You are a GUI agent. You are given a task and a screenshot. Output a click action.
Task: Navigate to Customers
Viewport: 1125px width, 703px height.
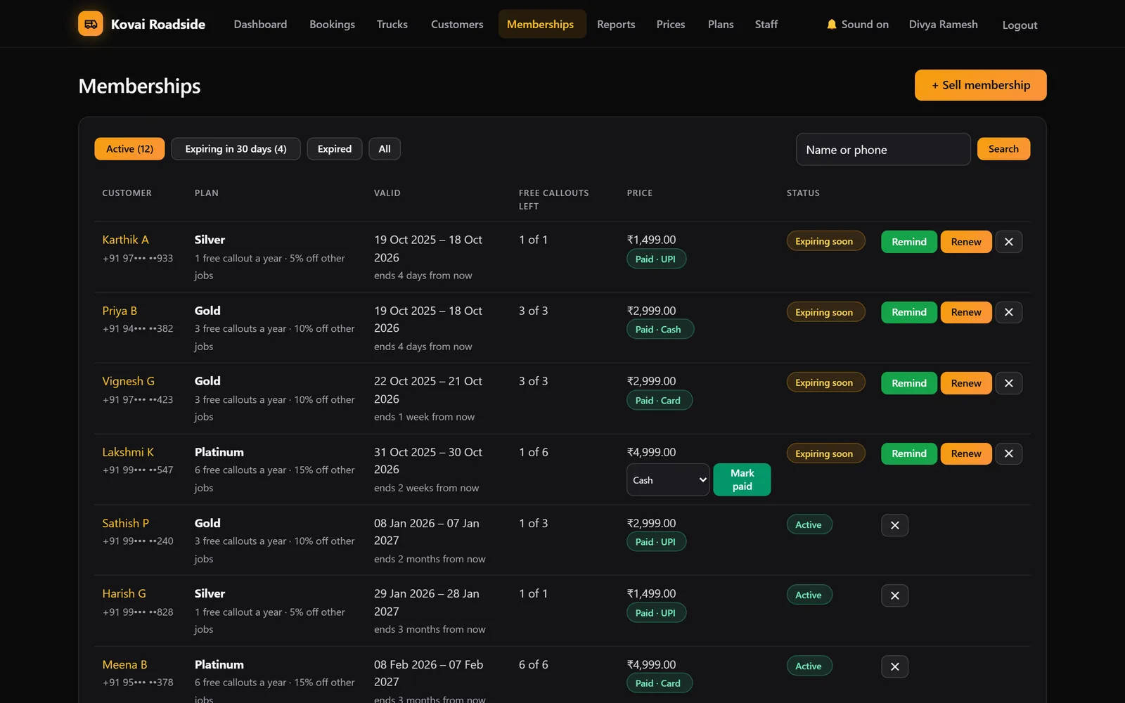pos(457,25)
